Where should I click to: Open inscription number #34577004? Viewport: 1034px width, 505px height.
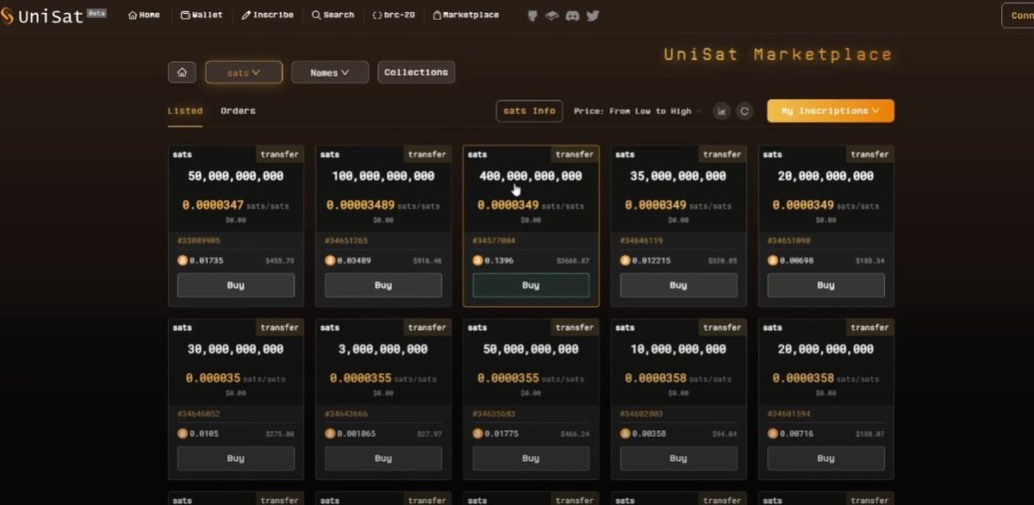click(494, 240)
